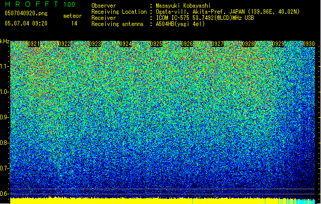The height and width of the screenshot is (204, 321).
Task: Click the 0.9 kHz axis tick label
Action: pos(4,117)
